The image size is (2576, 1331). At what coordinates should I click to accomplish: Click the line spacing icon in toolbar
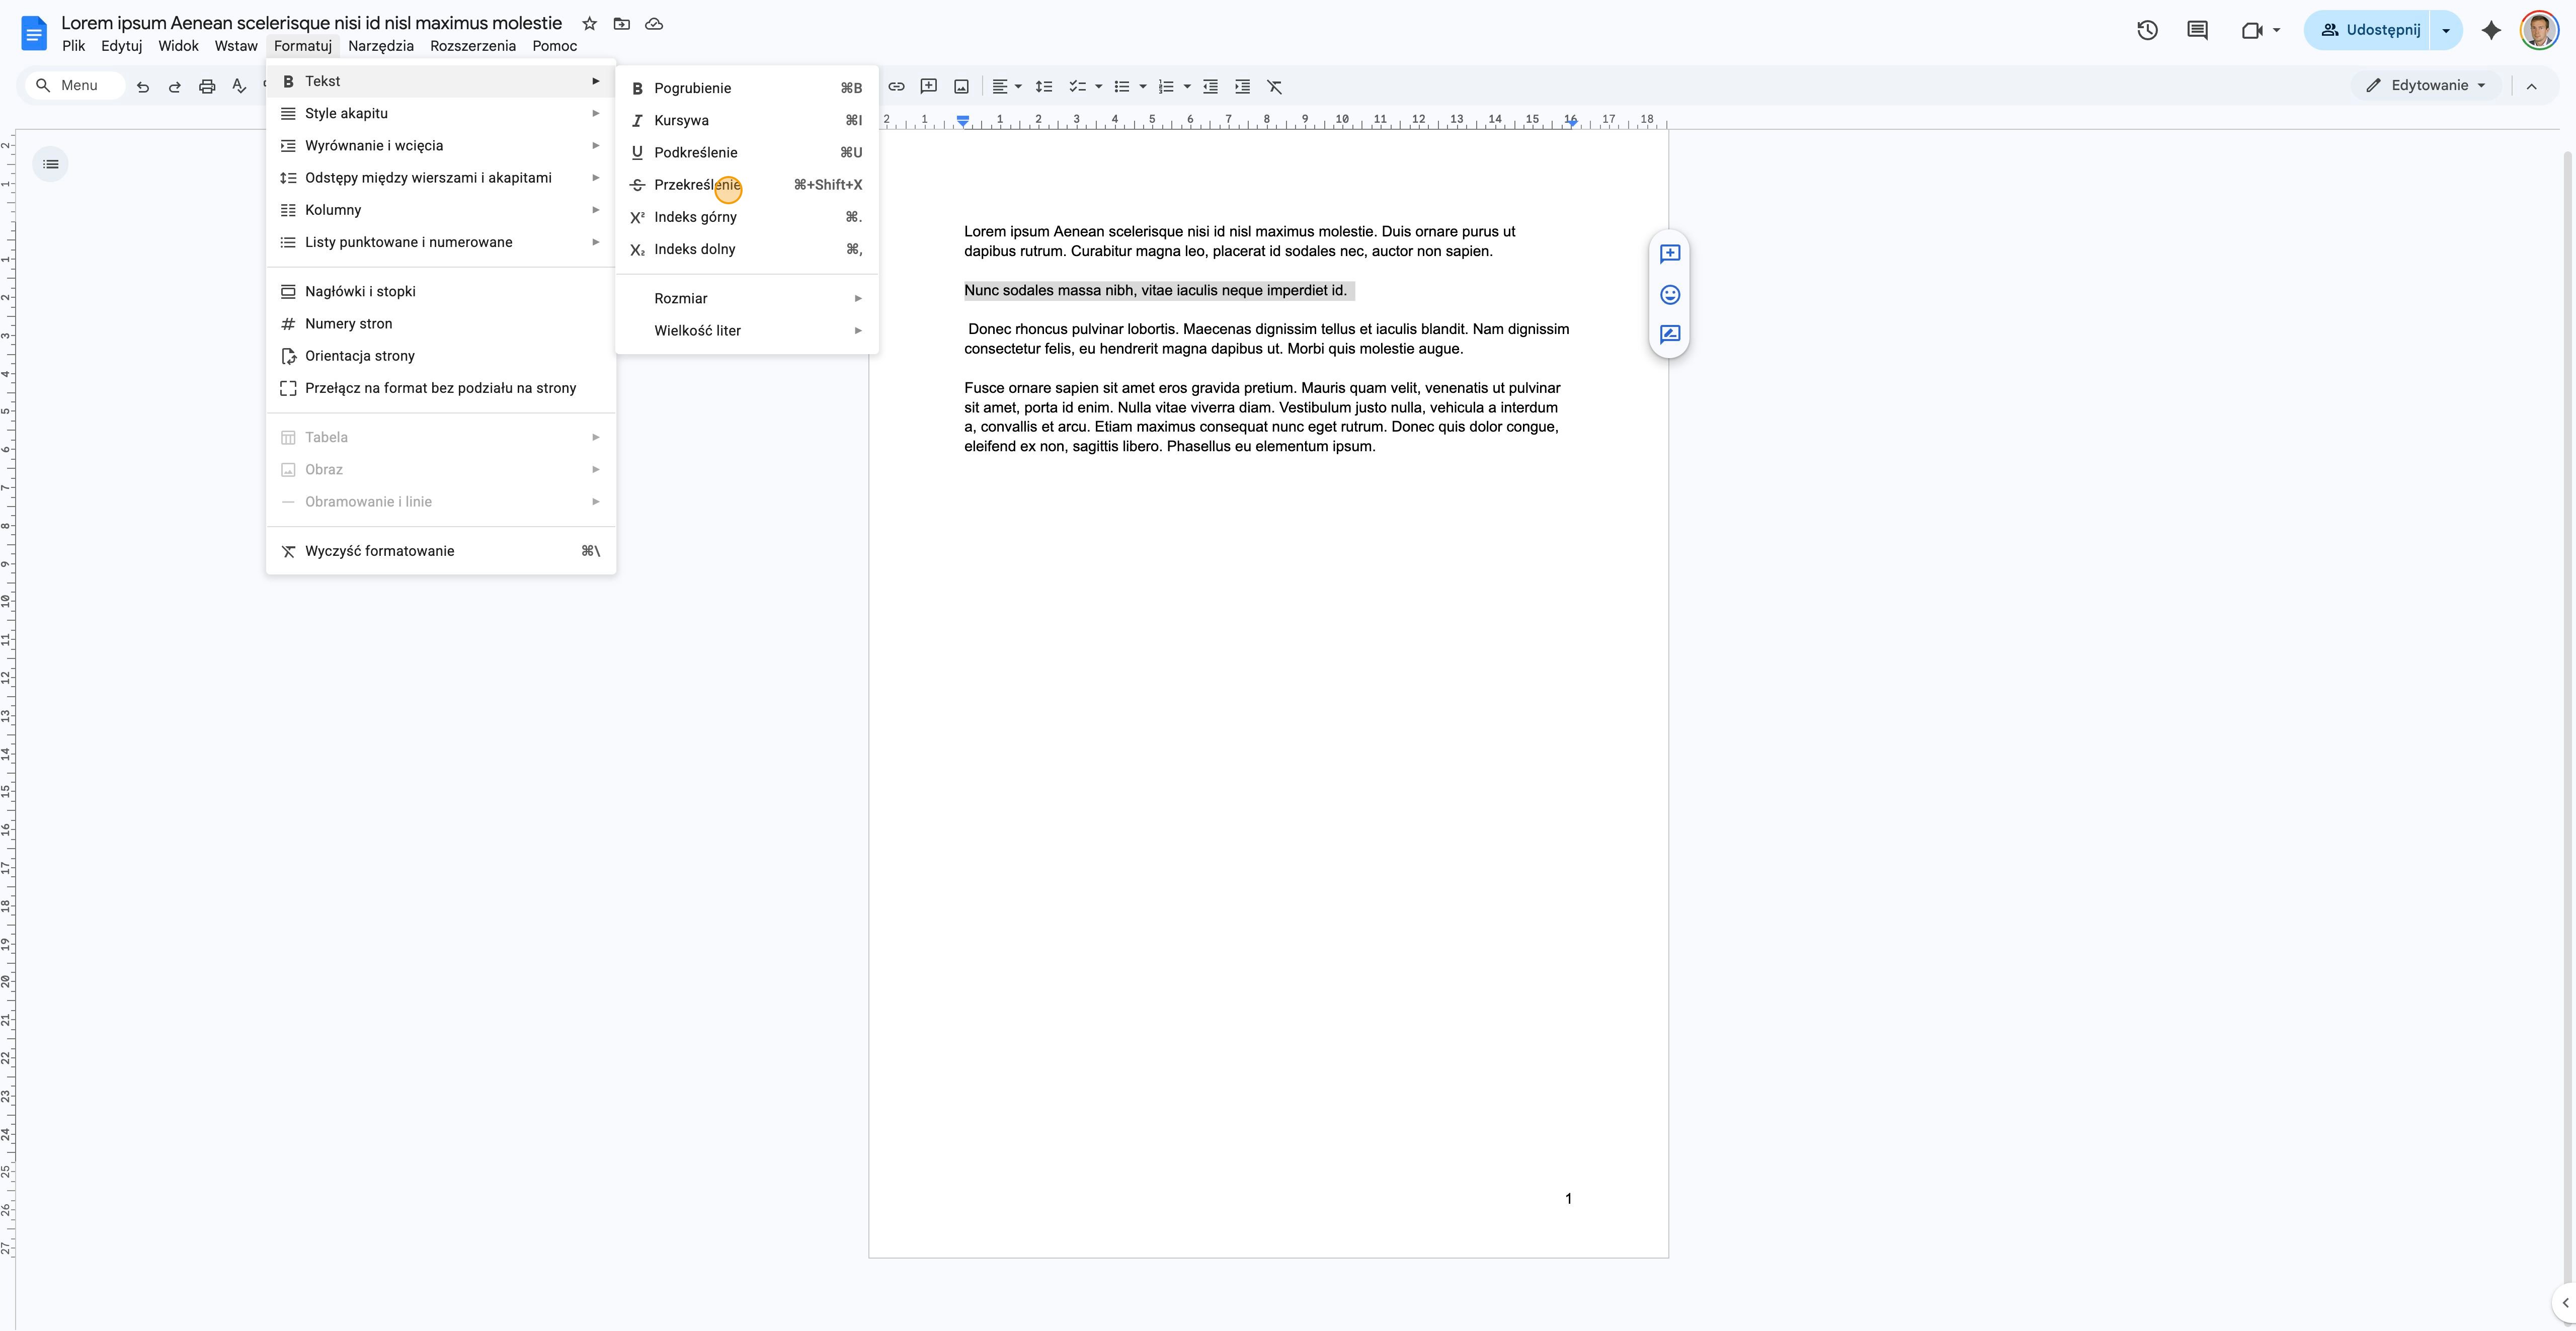point(1044,87)
